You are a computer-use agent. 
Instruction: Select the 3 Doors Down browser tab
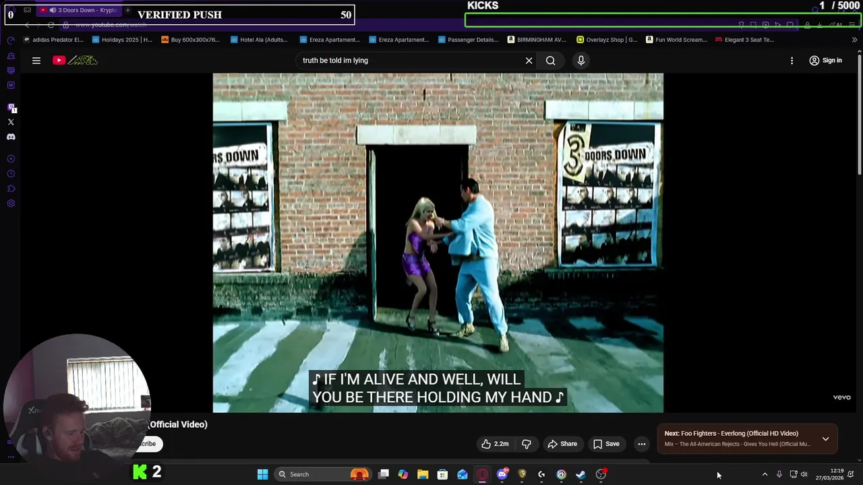pos(78,10)
